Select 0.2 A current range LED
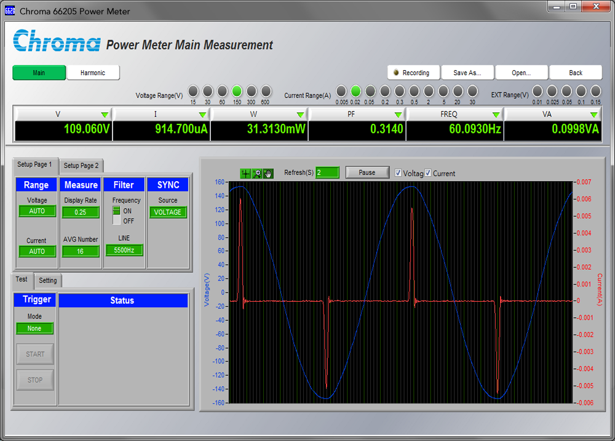Viewport: 615px width, 441px height. [385, 91]
